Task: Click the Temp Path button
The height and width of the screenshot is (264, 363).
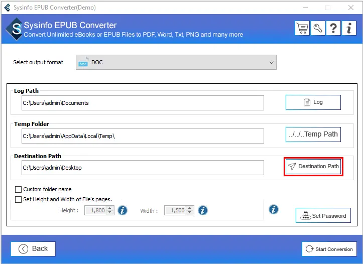Action: 313,135
